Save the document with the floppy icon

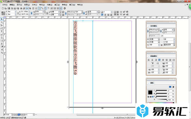coord(9,8)
